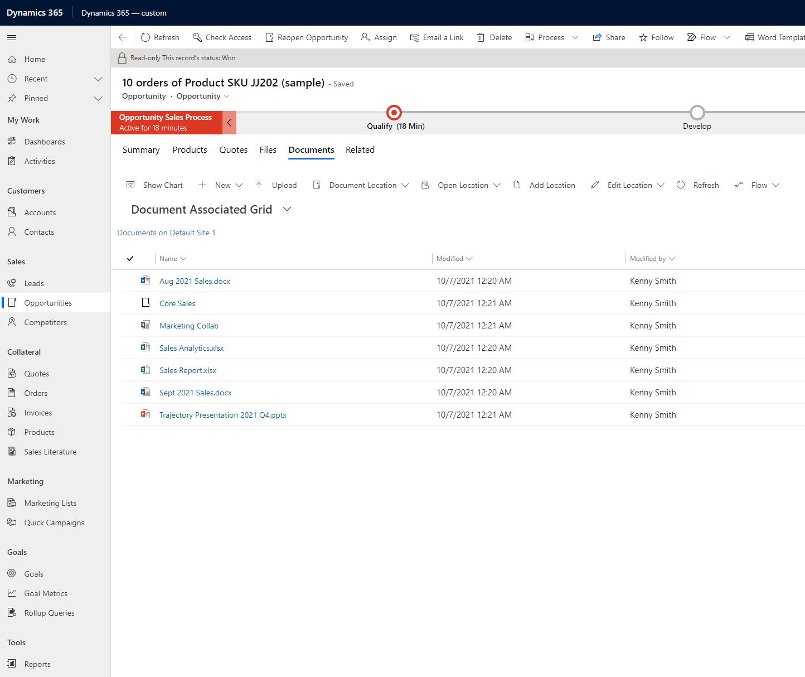Image resolution: width=805 pixels, height=677 pixels.
Task: Open Invoices in Collateral
Action: (55, 413)
